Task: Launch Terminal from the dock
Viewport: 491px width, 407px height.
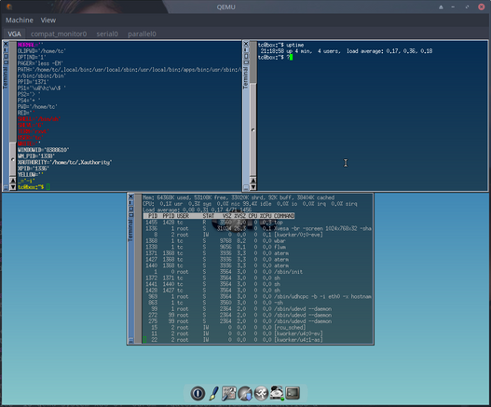Action: [293, 393]
